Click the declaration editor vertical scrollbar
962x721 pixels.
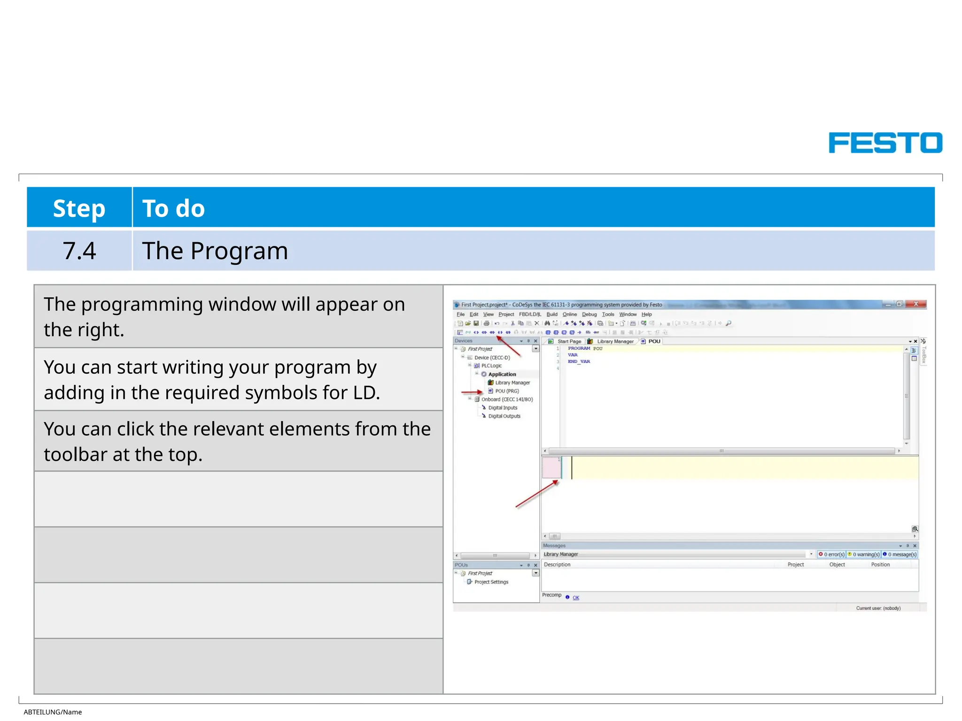(x=907, y=395)
